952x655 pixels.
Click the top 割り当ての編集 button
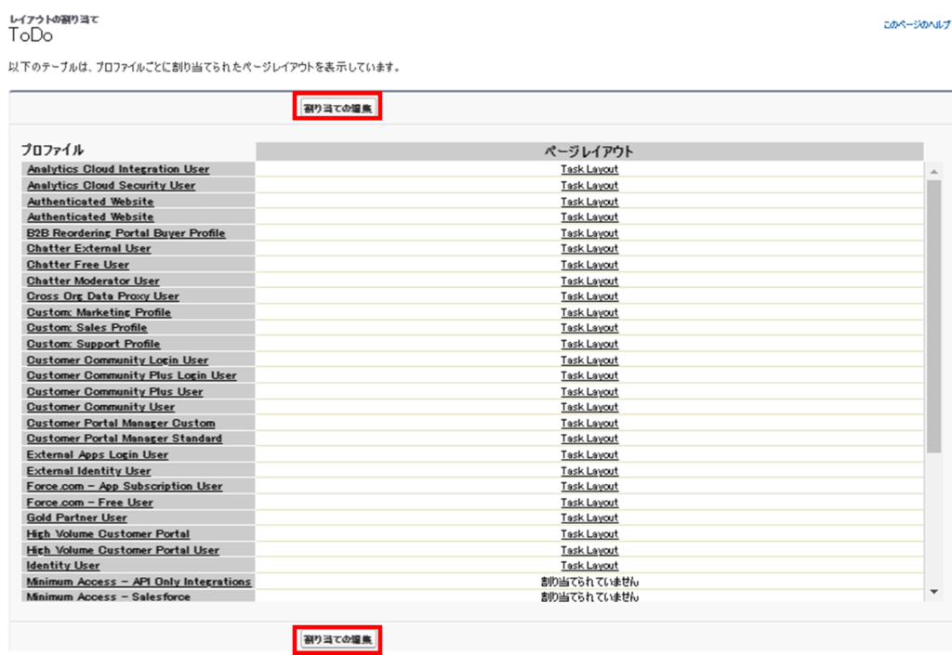pos(337,109)
